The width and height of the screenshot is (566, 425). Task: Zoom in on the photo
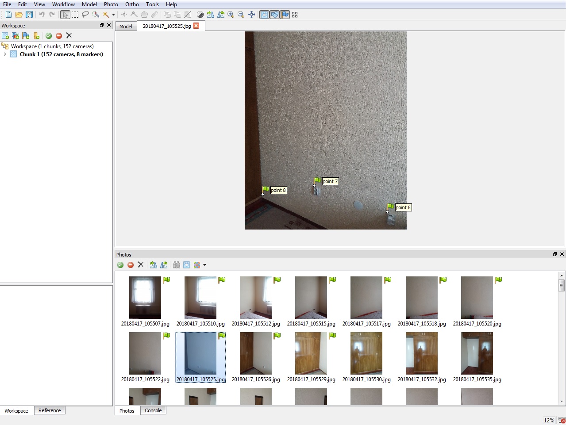click(231, 15)
